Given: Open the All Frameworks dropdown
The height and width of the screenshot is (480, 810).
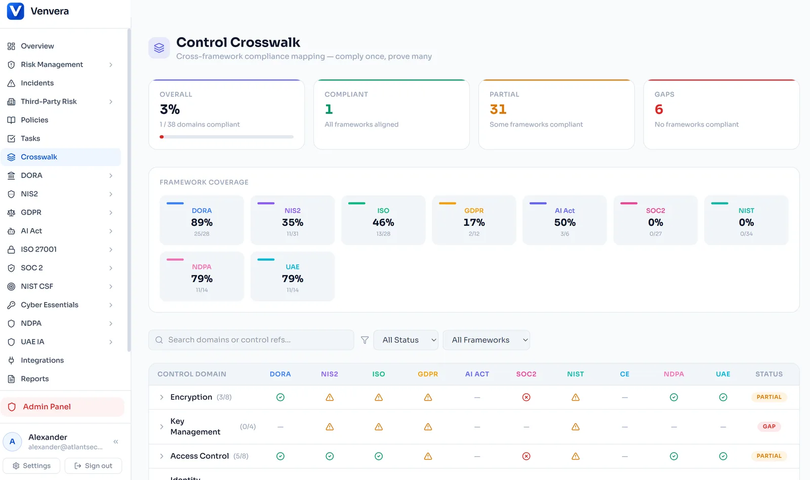Looking at the screenshot, I should click(487, 340).
